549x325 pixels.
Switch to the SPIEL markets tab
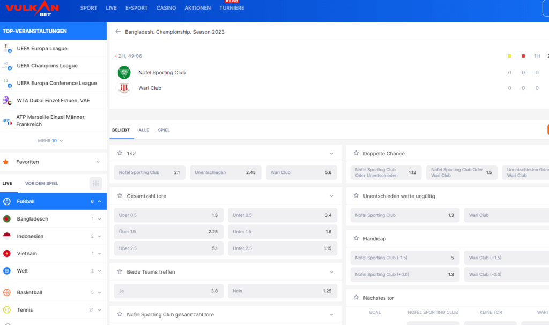(x=164, y=130)
